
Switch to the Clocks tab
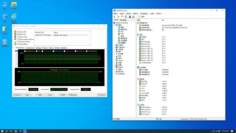[51, 48]
